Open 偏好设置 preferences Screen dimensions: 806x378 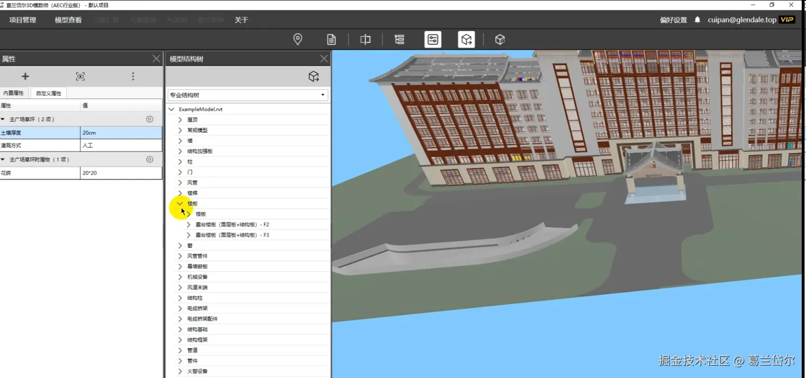tap(673, 20)
